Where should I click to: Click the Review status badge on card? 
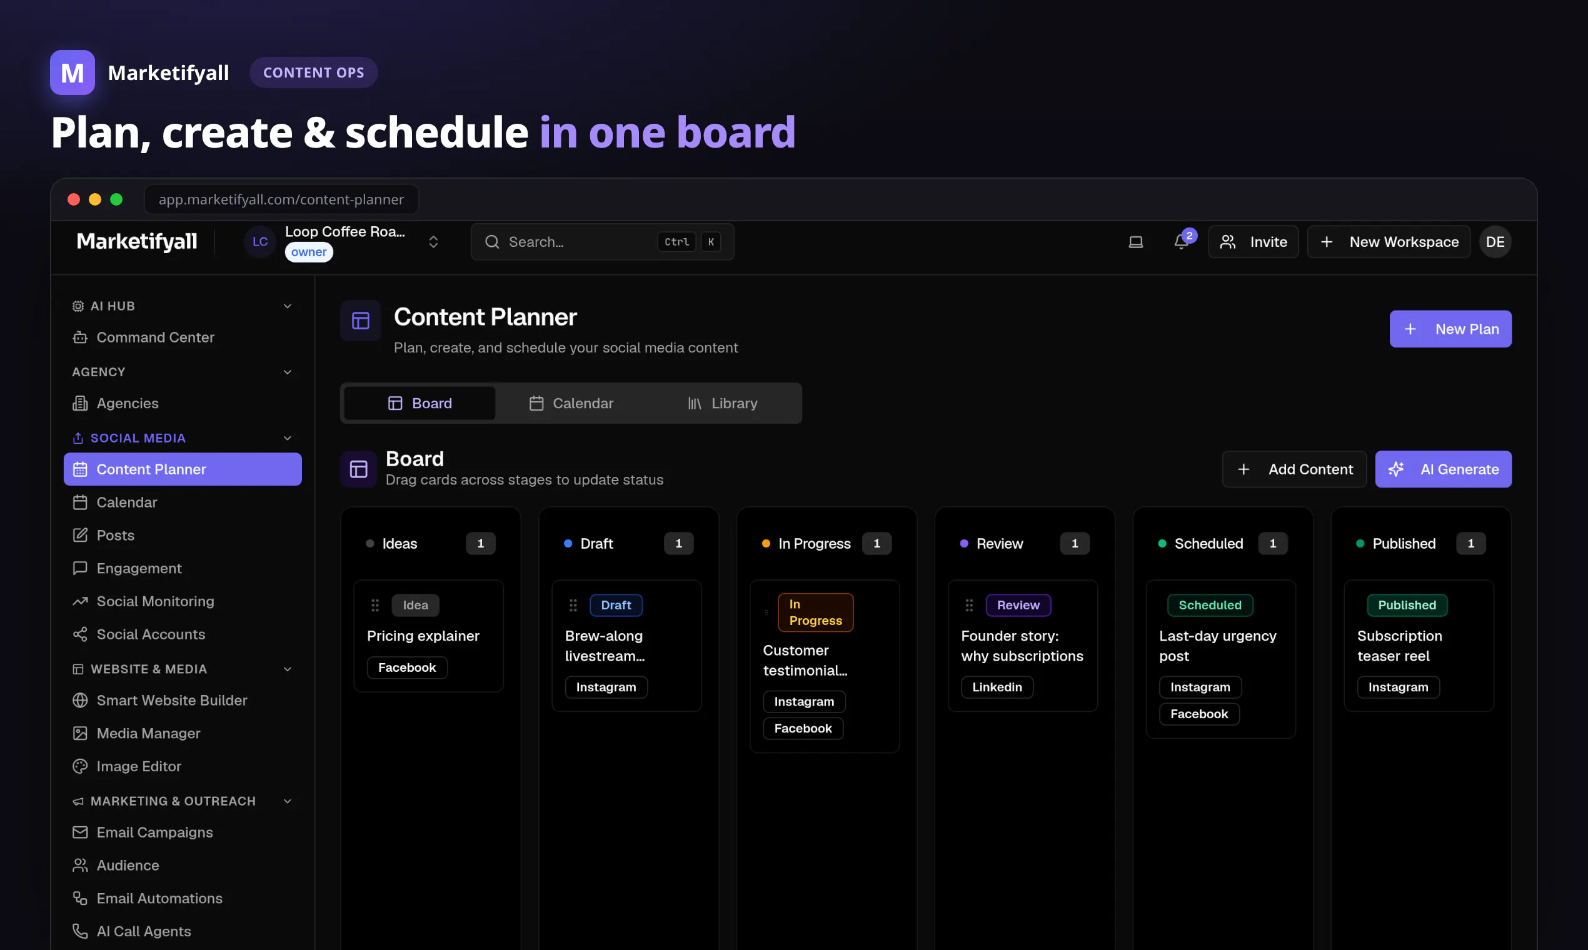[1017, 605]
